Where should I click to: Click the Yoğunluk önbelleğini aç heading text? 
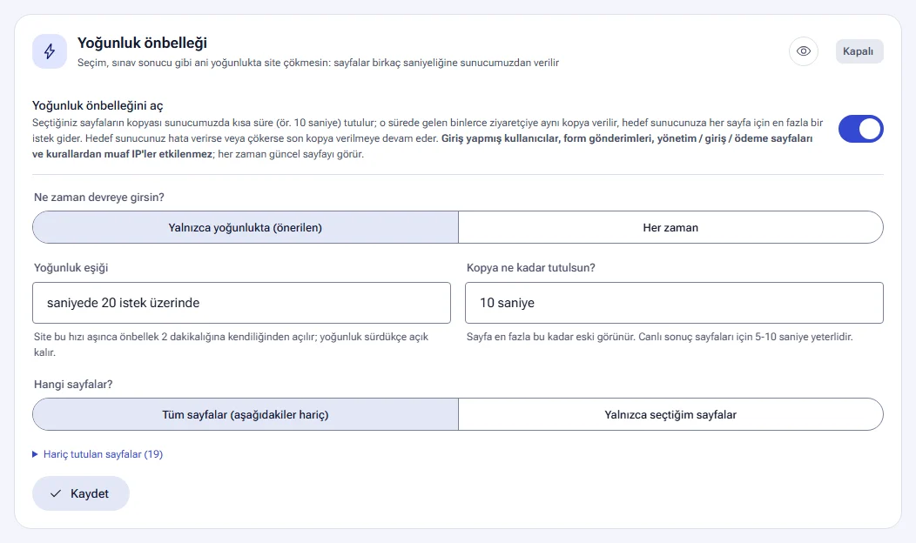click(x=98, y=105)
